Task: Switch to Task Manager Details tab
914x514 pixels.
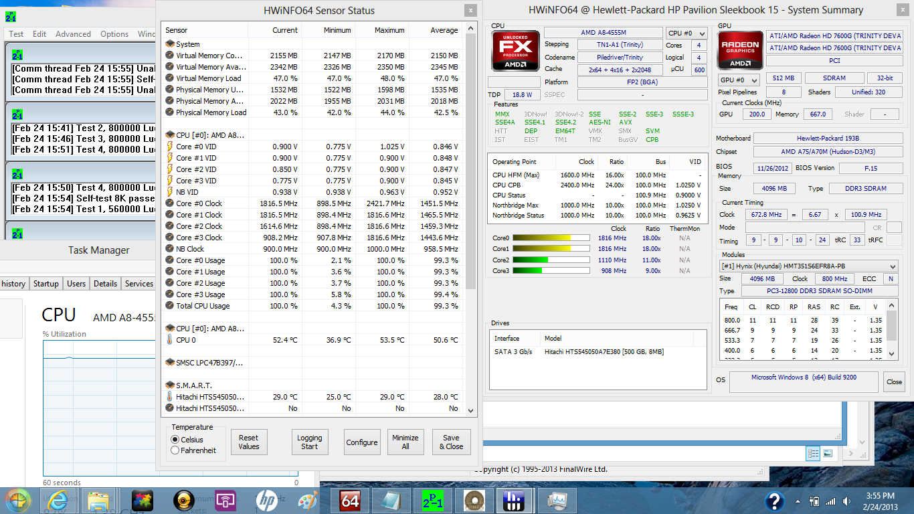Action: coord(105,284)
